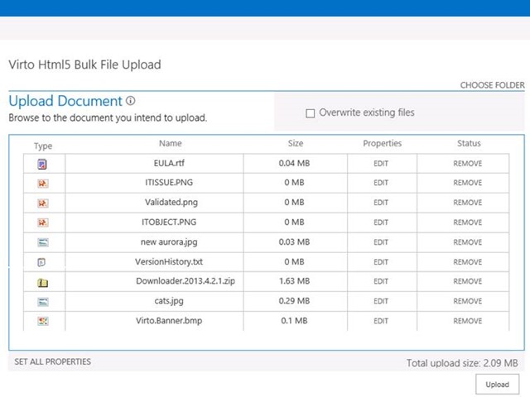Remove ITISSUE.PNG from upload list
This screenshot has height=397, width=530.
(x=467, y=183)
